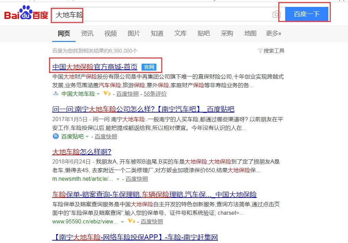The height and width of the screenshot is (243, 348).
Task: Expand dropdown arrow next to 百度贴吧 source
Action: pyautogui.click(x=87, y=137)
